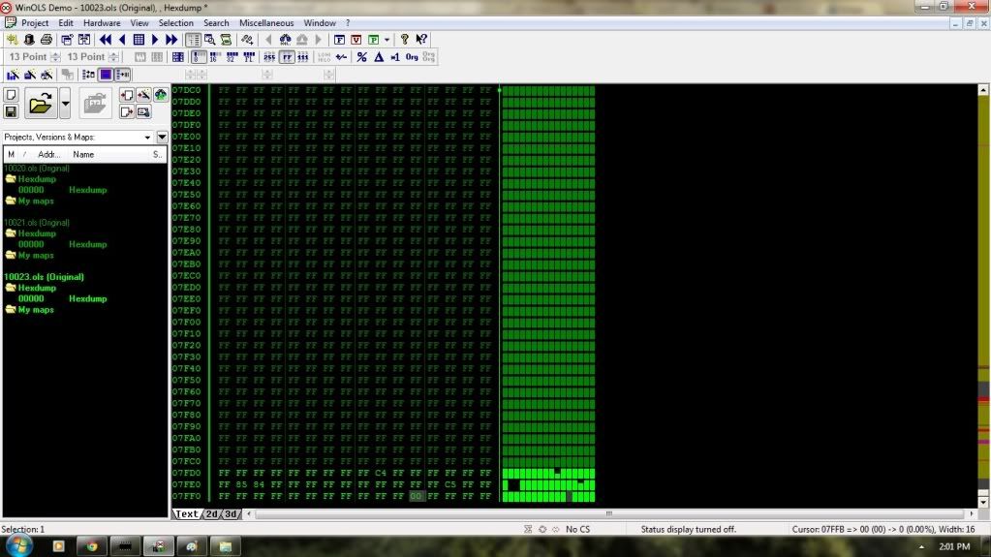Toggle 32-bit display mode

pos(232,57)
